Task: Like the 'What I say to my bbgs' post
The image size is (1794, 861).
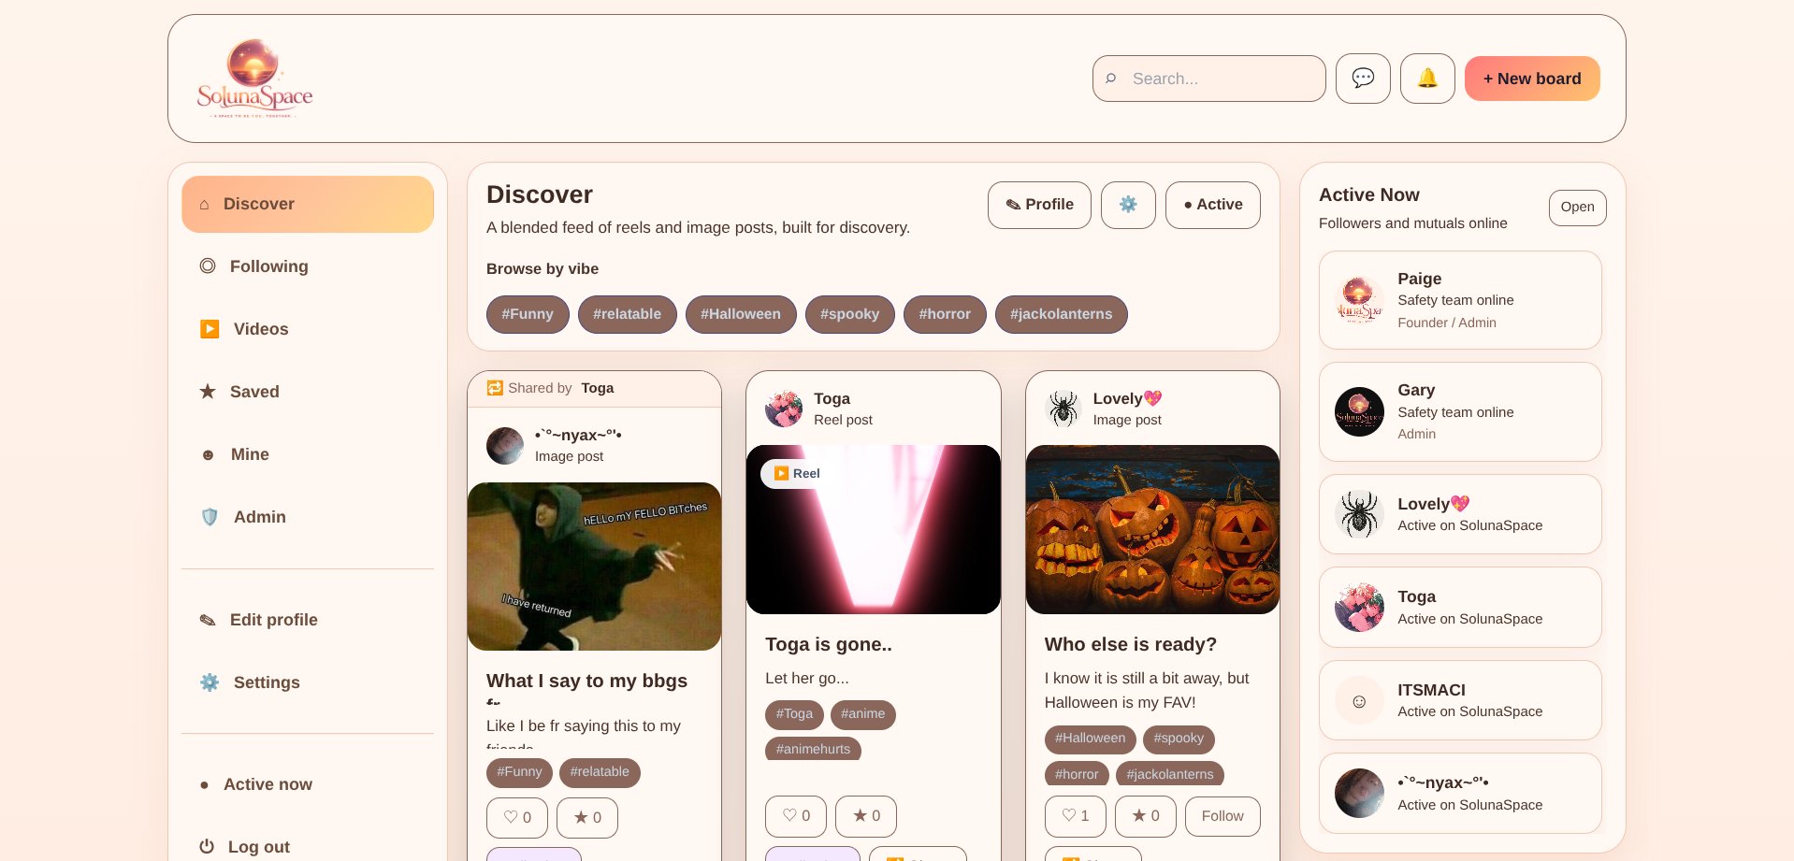Action: pyautogui.click(x=517, y=817)
